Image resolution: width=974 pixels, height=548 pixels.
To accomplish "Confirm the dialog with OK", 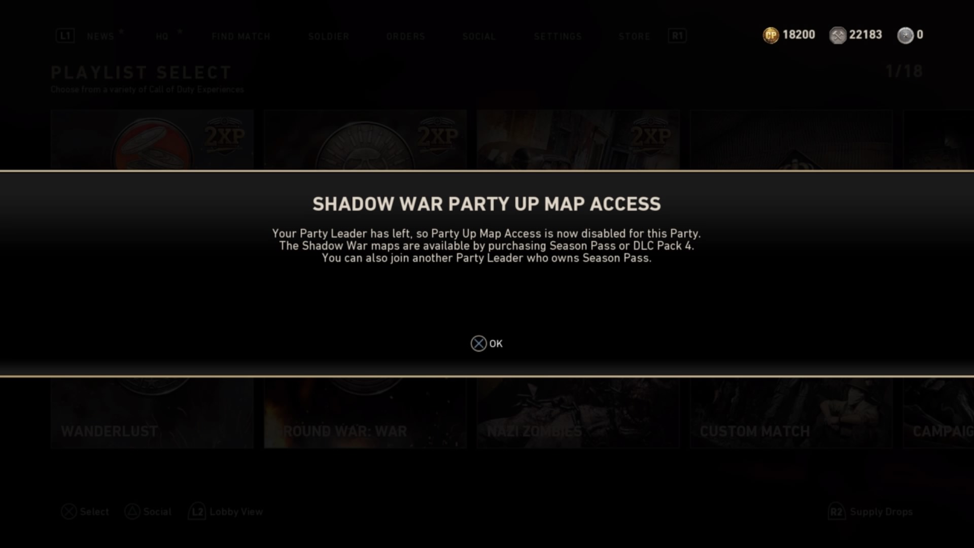I will (486, 344).
